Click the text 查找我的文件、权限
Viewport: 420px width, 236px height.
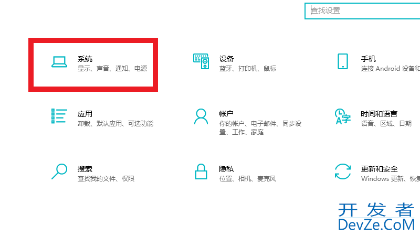pyautogui.click(x=106, y=179)
